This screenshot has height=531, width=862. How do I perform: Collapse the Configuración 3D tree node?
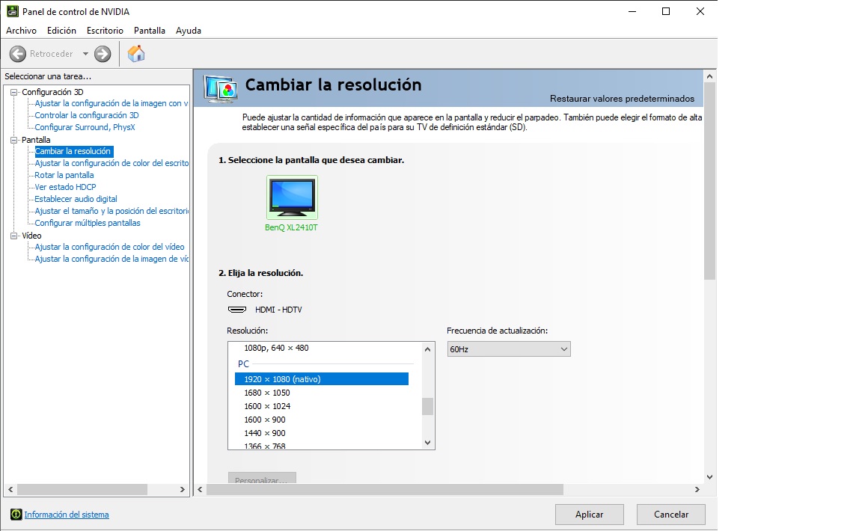point(14,92)
